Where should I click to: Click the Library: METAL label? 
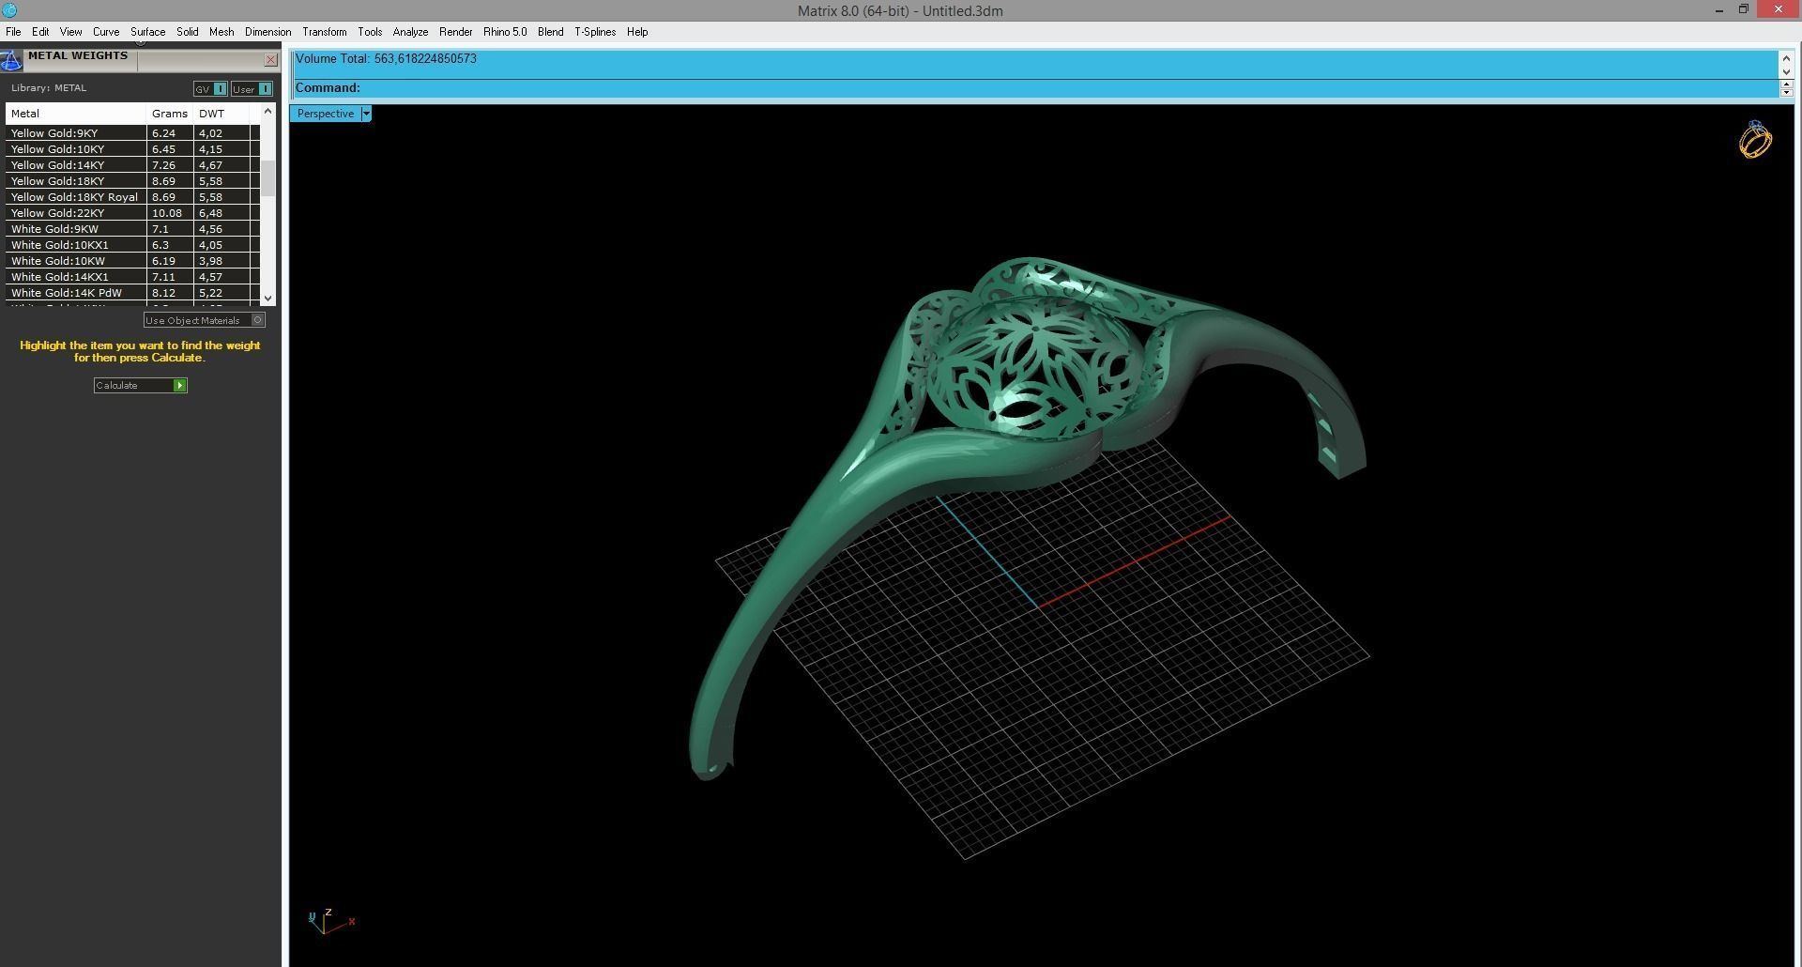pyautogui.click(x=49, y=88)
